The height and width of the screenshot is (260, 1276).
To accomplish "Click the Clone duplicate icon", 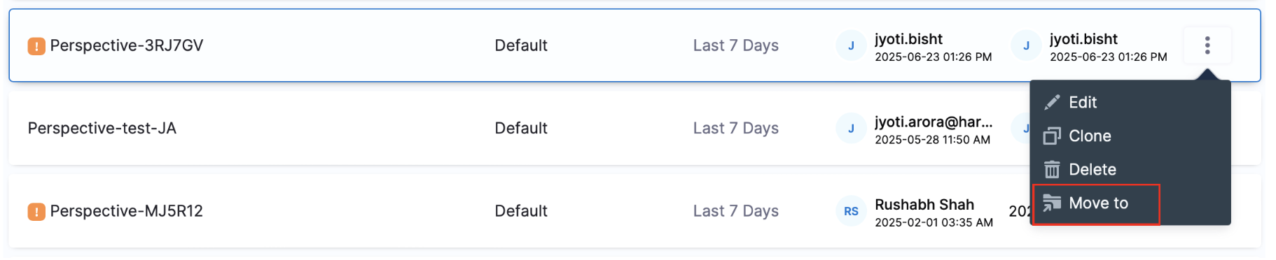I will coord(1052,136).
